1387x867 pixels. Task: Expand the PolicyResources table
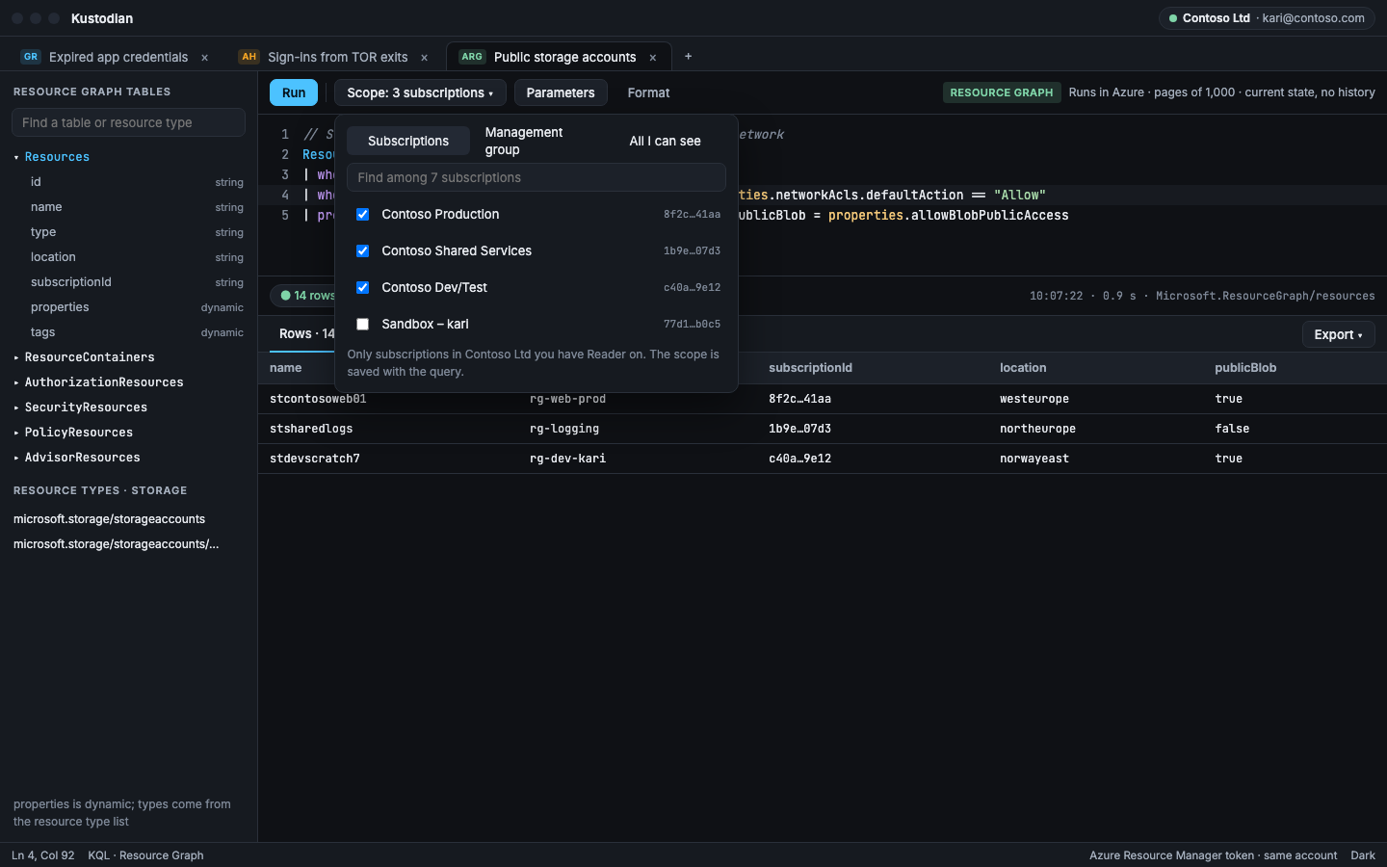coord(16,433)
